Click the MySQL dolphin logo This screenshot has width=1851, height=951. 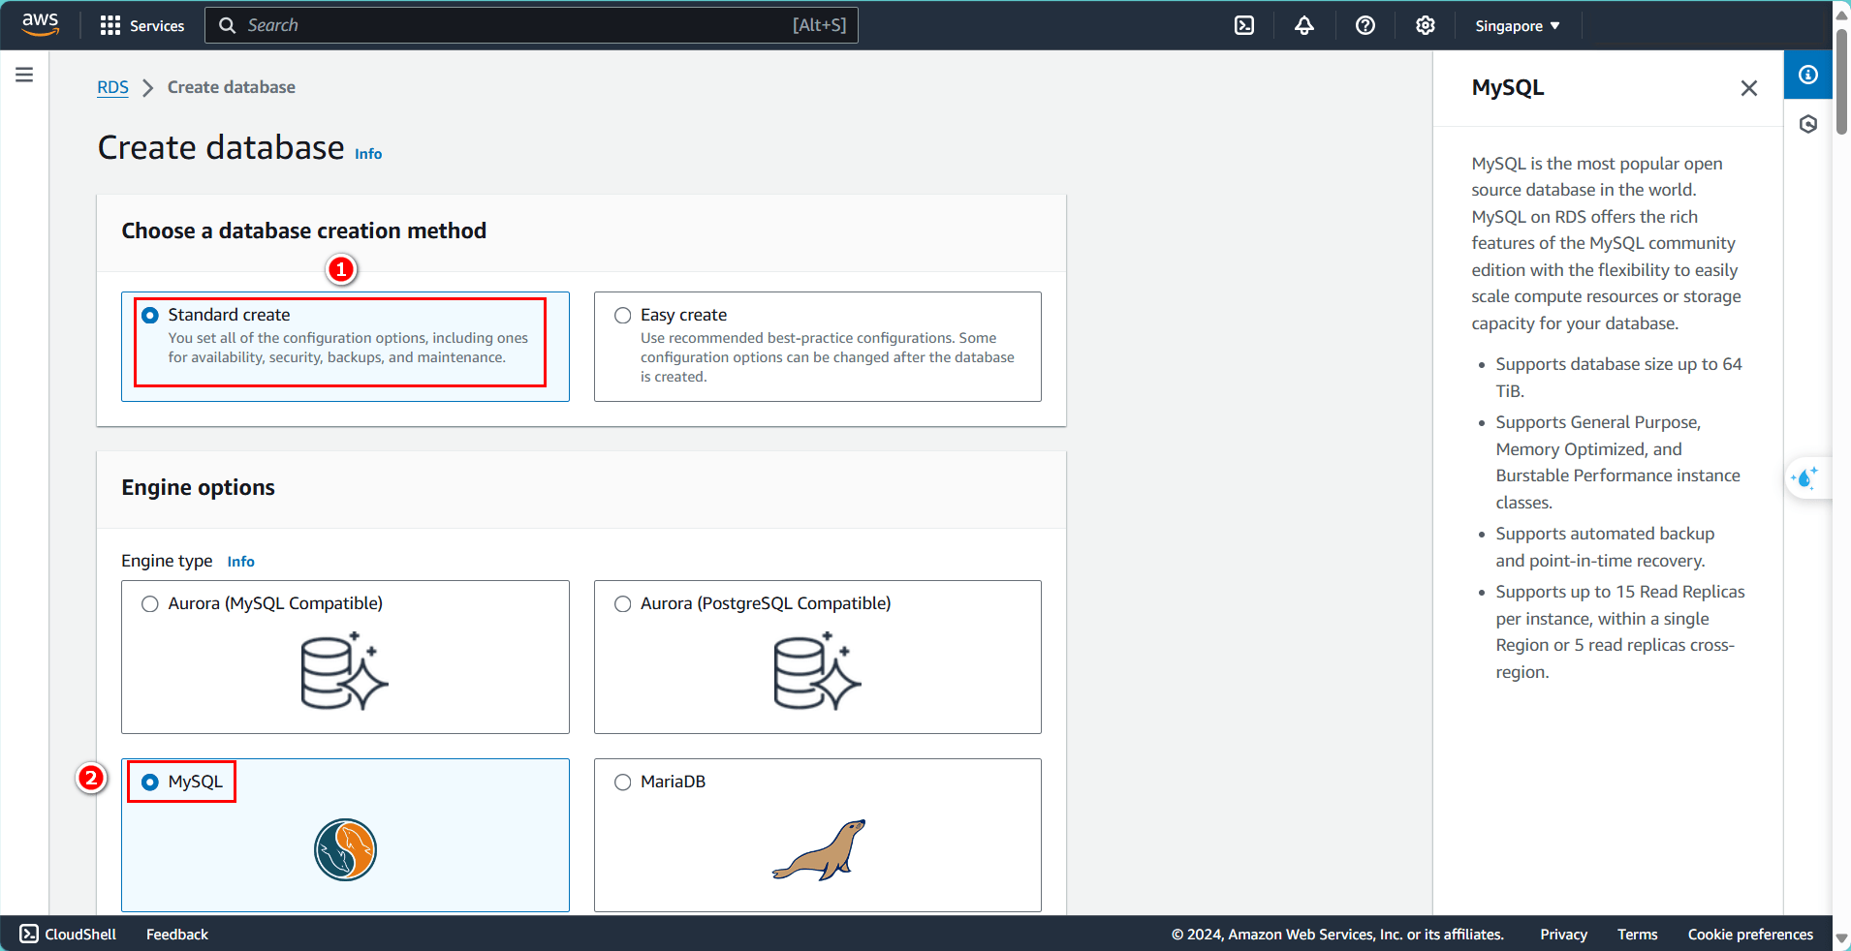tap(345, 849)
